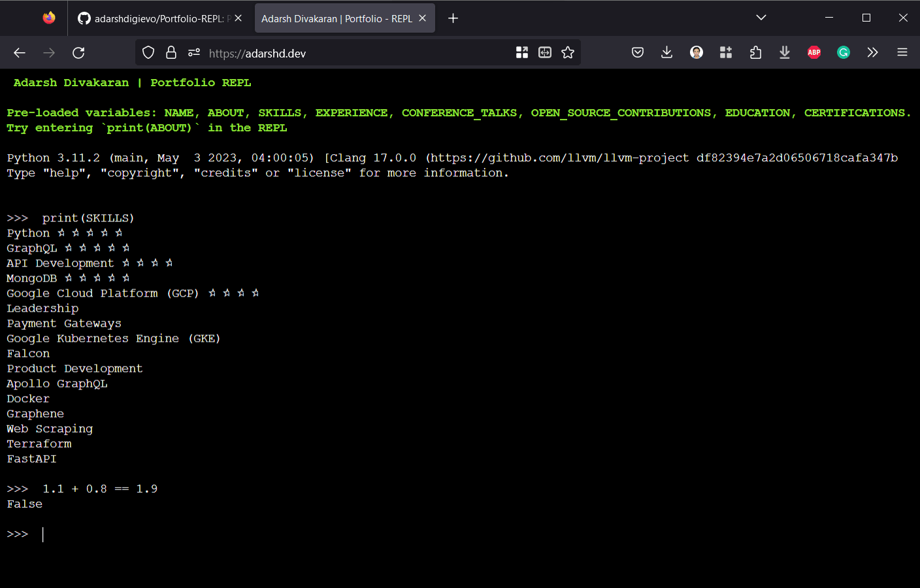Click the 'False' output line
The width and height of the screenshot is (920, 588).
tap(24, 504)
